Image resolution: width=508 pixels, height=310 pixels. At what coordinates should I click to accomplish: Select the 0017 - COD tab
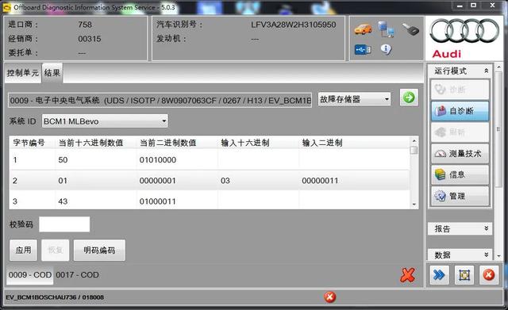77,275
